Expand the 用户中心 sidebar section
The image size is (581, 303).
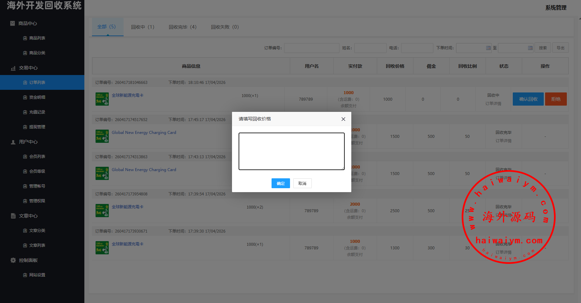tap(28, 142)
